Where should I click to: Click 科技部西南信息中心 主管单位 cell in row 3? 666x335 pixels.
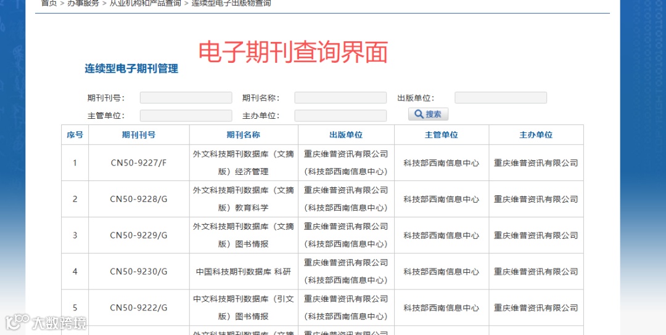pyautogui.click(x=442, y=235)
